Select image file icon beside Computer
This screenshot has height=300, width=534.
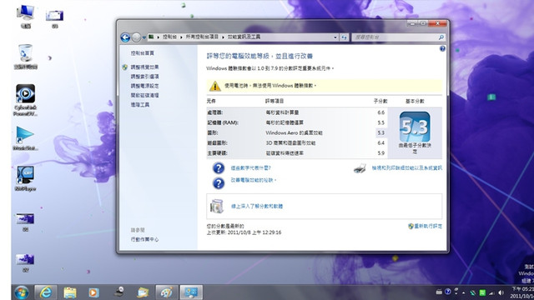[54, 18]
